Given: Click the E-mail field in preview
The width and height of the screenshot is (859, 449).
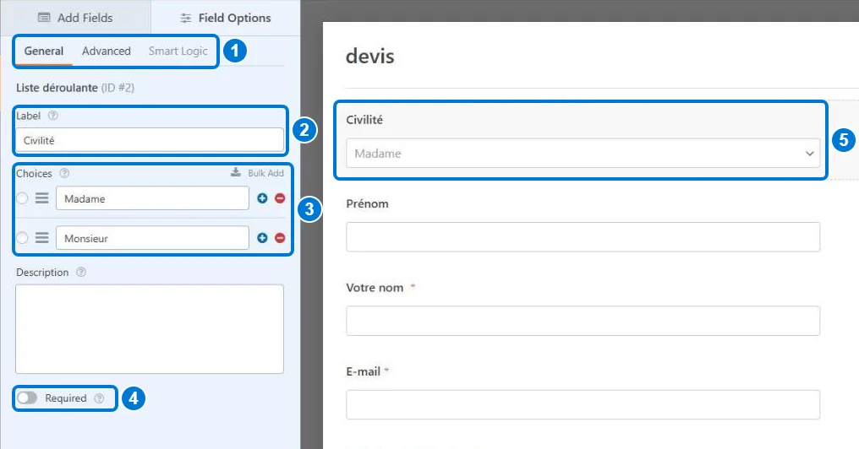Looking at the screenshot, I should point(583,405).
